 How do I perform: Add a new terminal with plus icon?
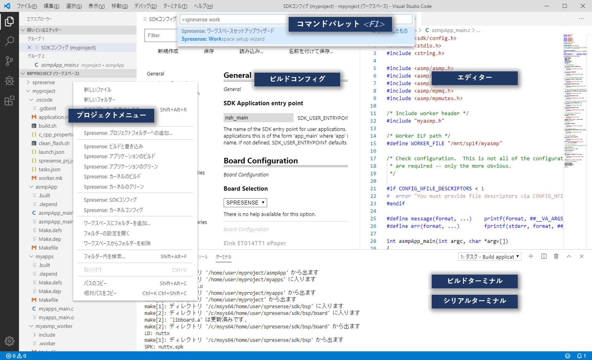(531, 257)
